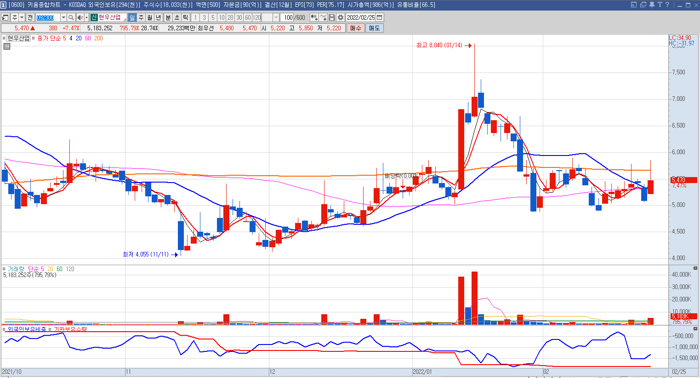
Task: Select the 10 interval button
Action: click(x=222, y=17)
